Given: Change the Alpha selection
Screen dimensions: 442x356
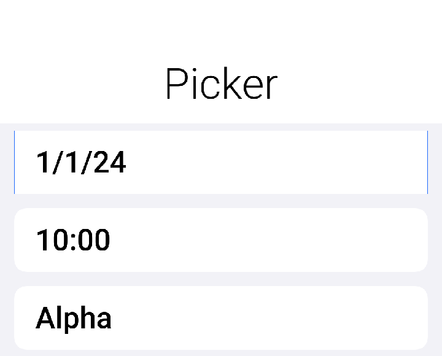Looking at the screenshot, I should pyautogui.click(x=221, y=318).
